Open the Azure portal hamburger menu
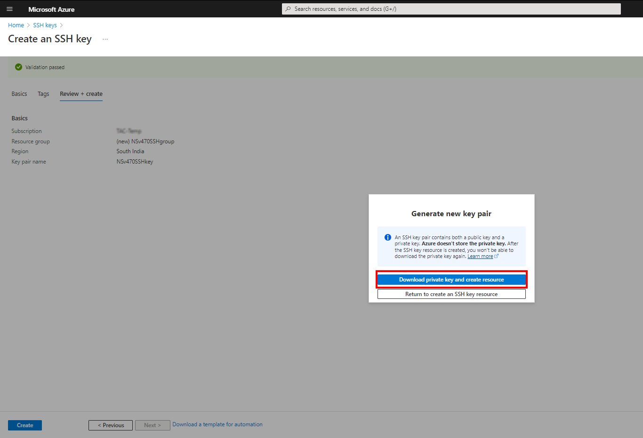 pos(9,9)
